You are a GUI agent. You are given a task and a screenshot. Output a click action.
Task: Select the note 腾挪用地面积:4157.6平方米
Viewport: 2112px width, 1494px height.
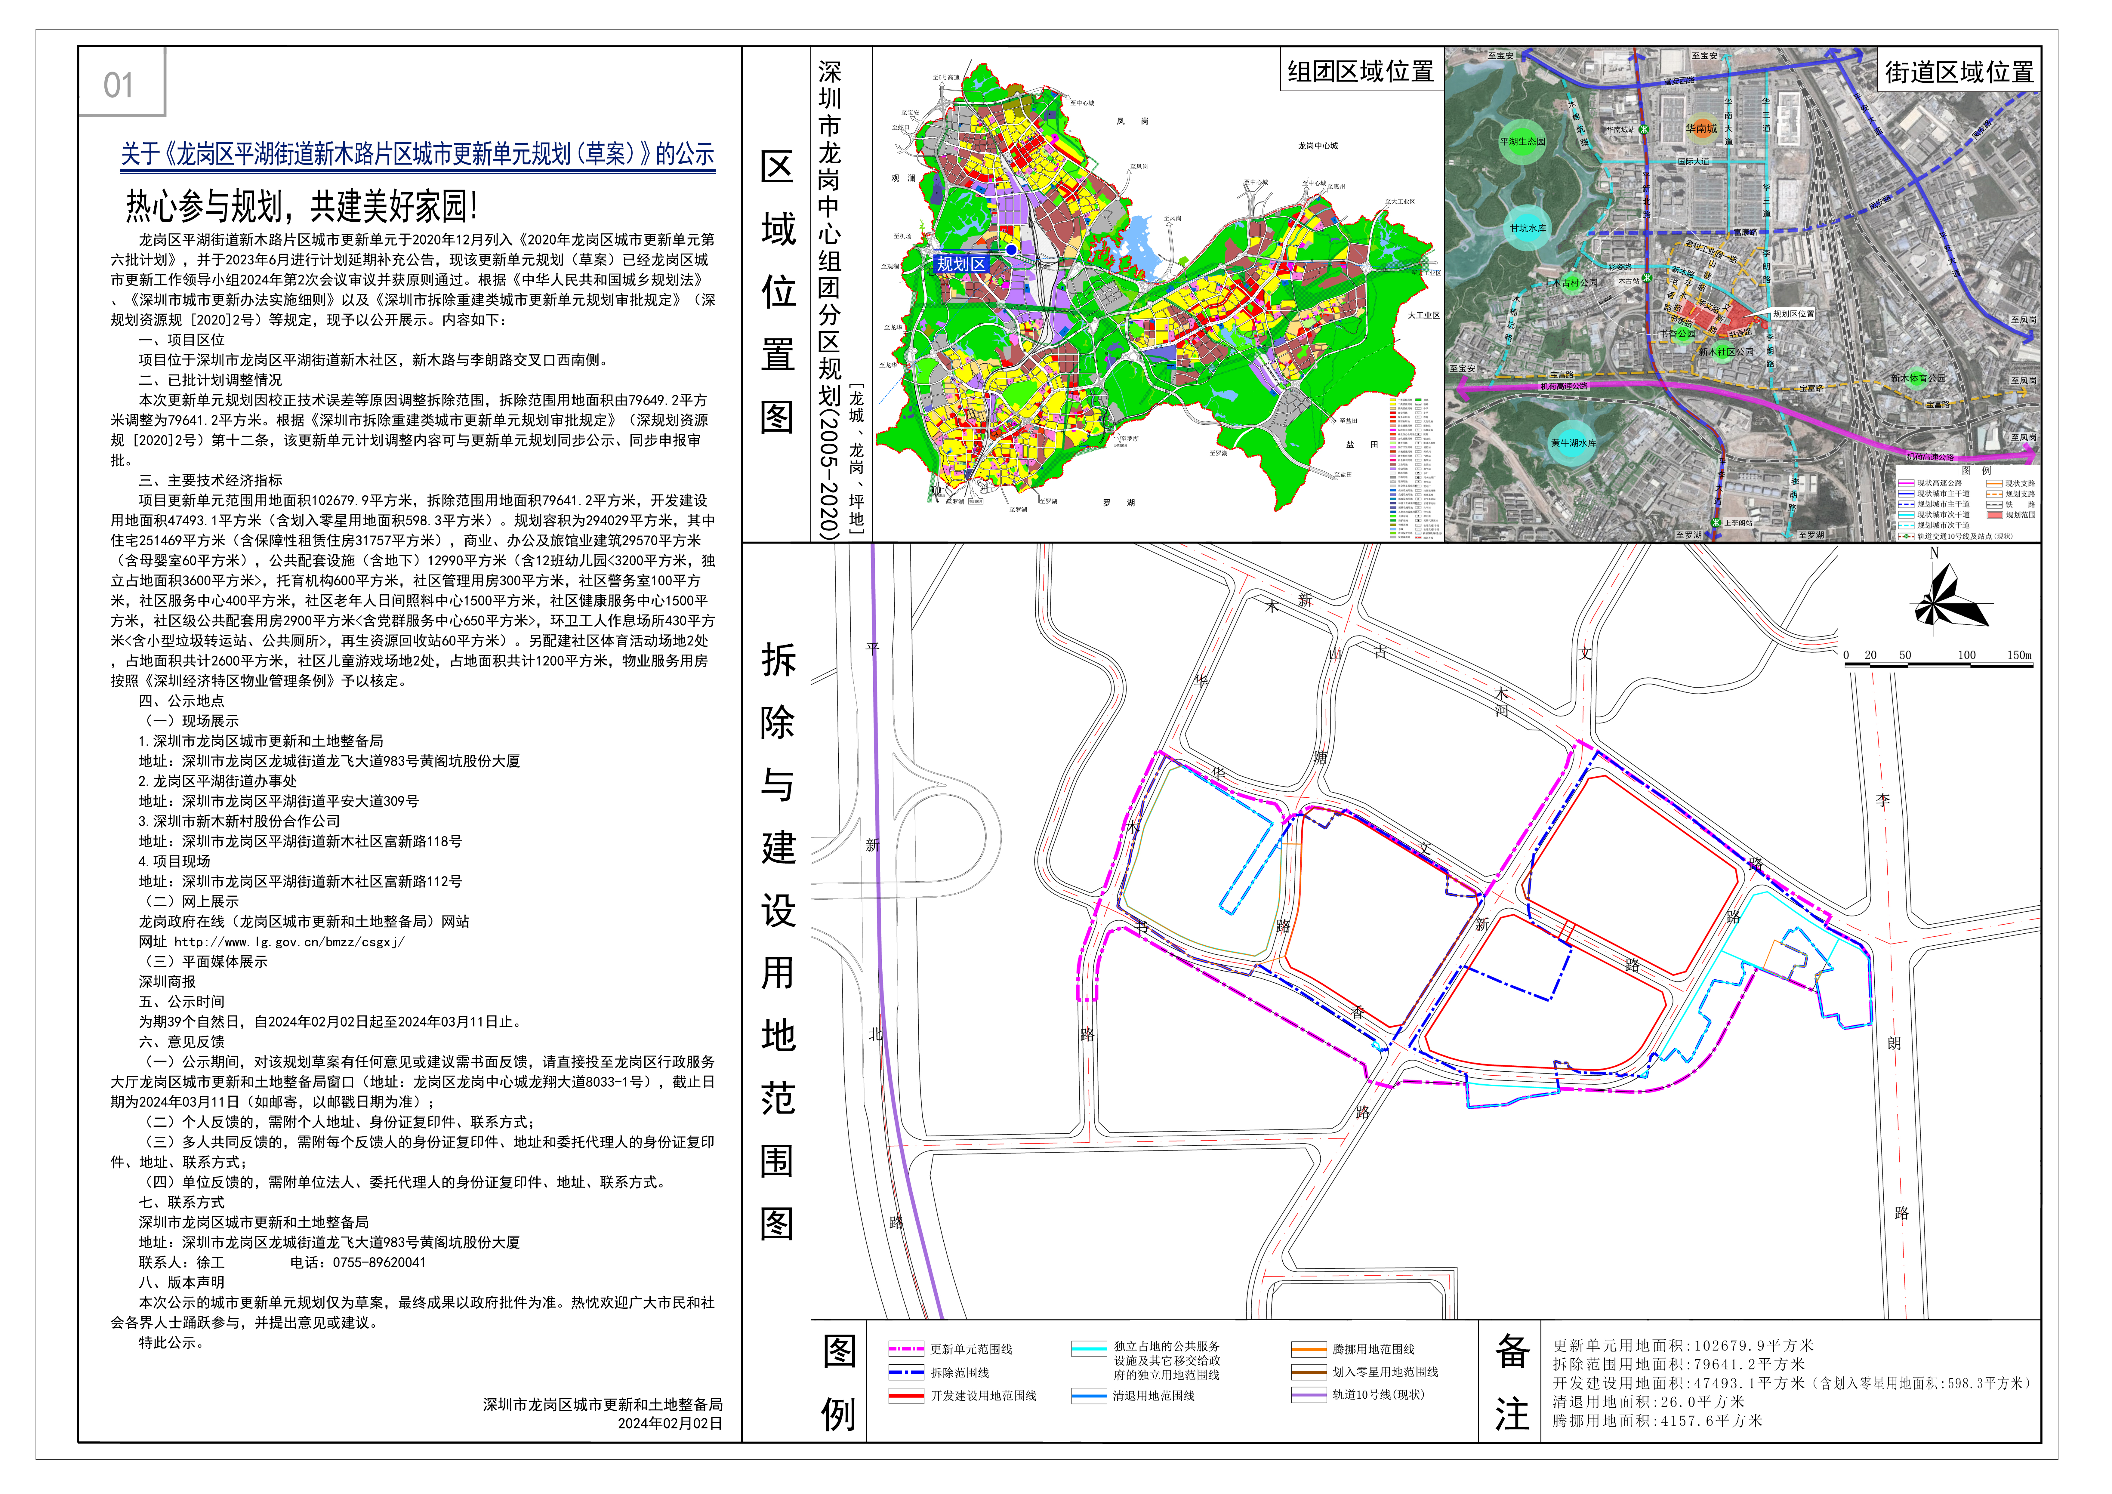(x=1657, y=1421)
